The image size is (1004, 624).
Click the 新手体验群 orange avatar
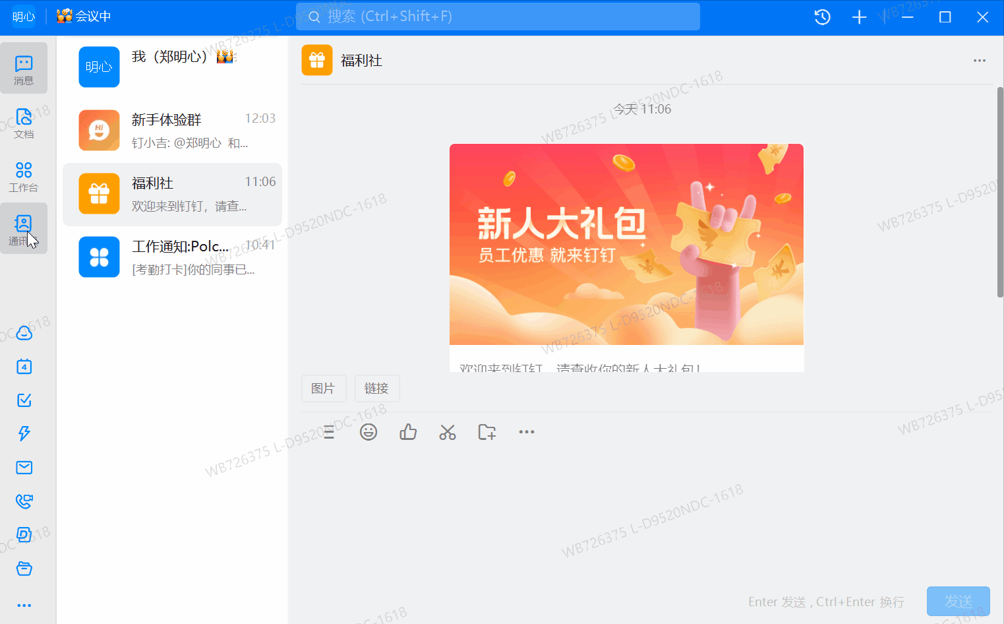click(x=99, y=131)
